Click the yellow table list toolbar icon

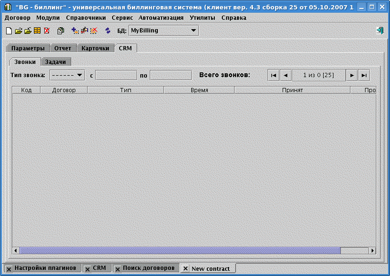tap(37, 31)
